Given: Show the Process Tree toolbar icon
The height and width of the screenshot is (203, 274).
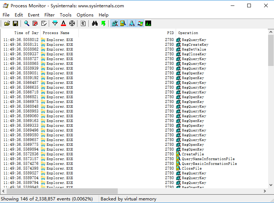Looking at the screenshot, I should (83, 23).
